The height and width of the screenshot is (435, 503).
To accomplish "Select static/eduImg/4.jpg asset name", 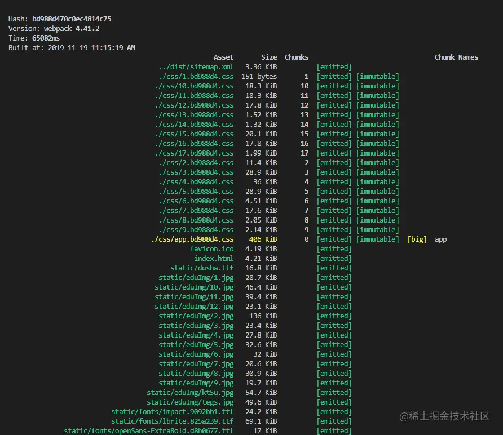I will click(x=196, y=336).
